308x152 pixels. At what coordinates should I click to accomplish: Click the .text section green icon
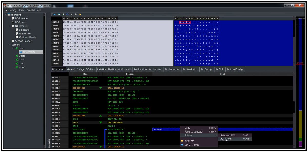[x=17, y=48]
